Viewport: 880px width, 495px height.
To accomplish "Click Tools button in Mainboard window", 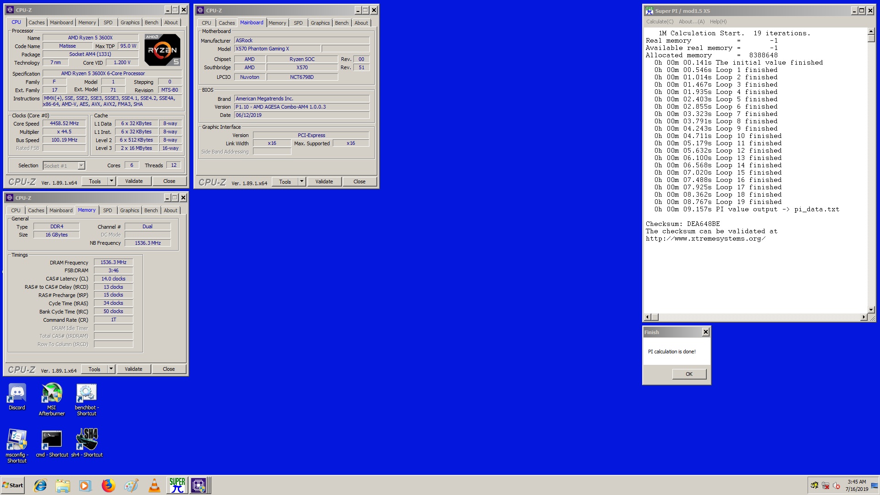I will coord(285,181).
